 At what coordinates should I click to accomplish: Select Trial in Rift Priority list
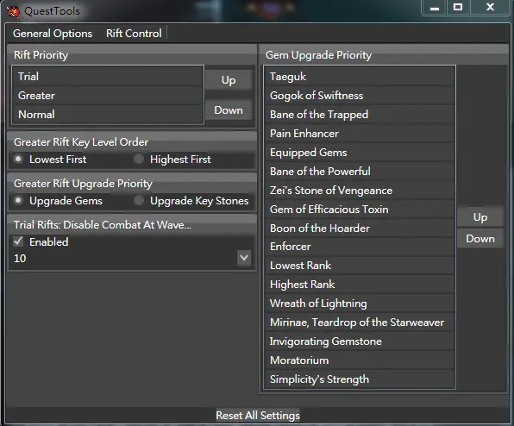[x=108, y=77]
